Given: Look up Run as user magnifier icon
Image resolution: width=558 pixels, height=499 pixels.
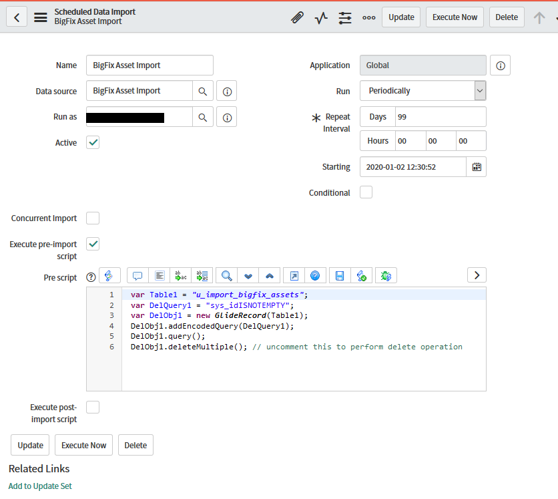Looking at the screenshot, I should click(203, 117).
